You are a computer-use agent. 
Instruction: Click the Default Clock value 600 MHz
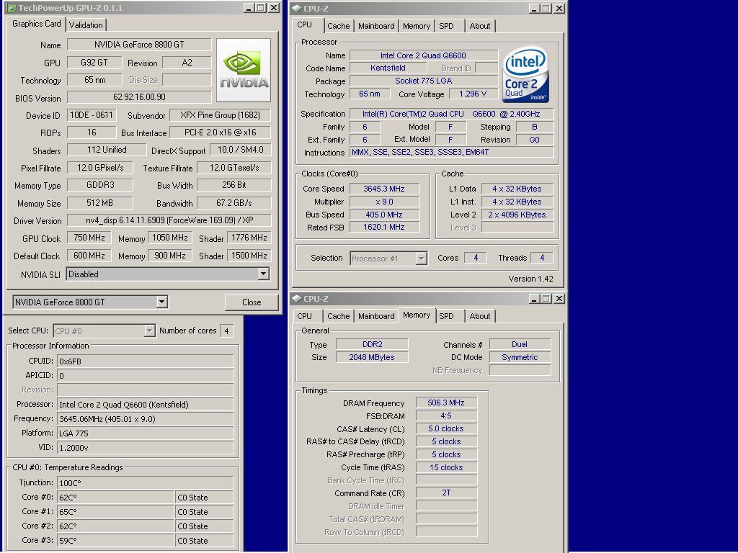pyautogui.click(x=89, y=256)
